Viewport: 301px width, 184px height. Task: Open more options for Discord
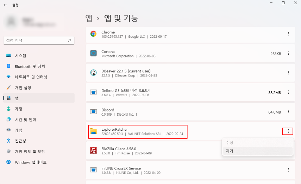click(x=289, y=112)
